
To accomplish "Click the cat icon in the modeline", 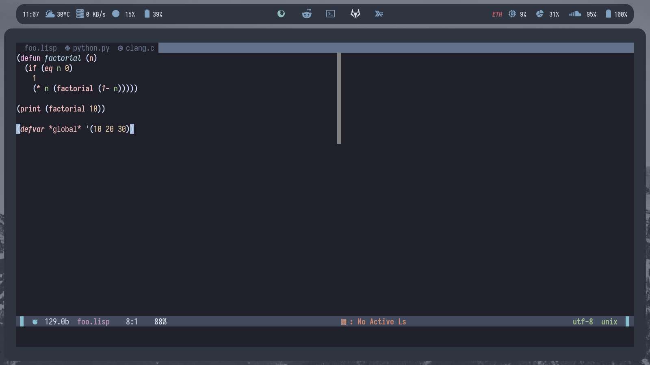I will click(35, 322).
